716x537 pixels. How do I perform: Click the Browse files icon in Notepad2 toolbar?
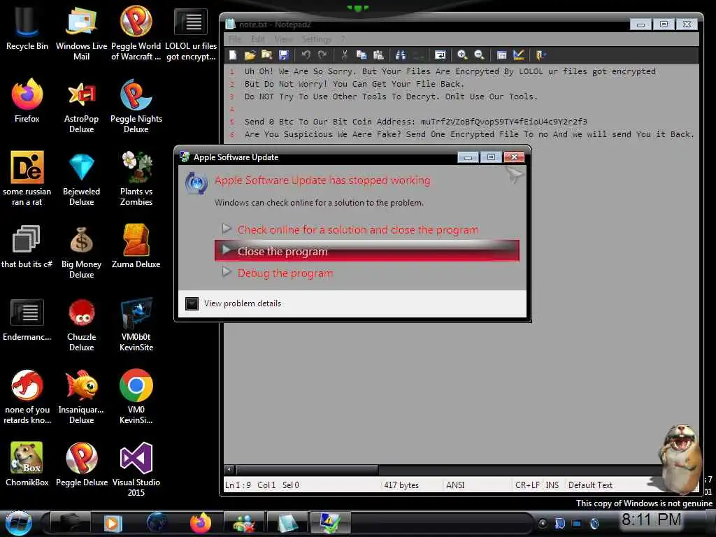pos(266,55)
